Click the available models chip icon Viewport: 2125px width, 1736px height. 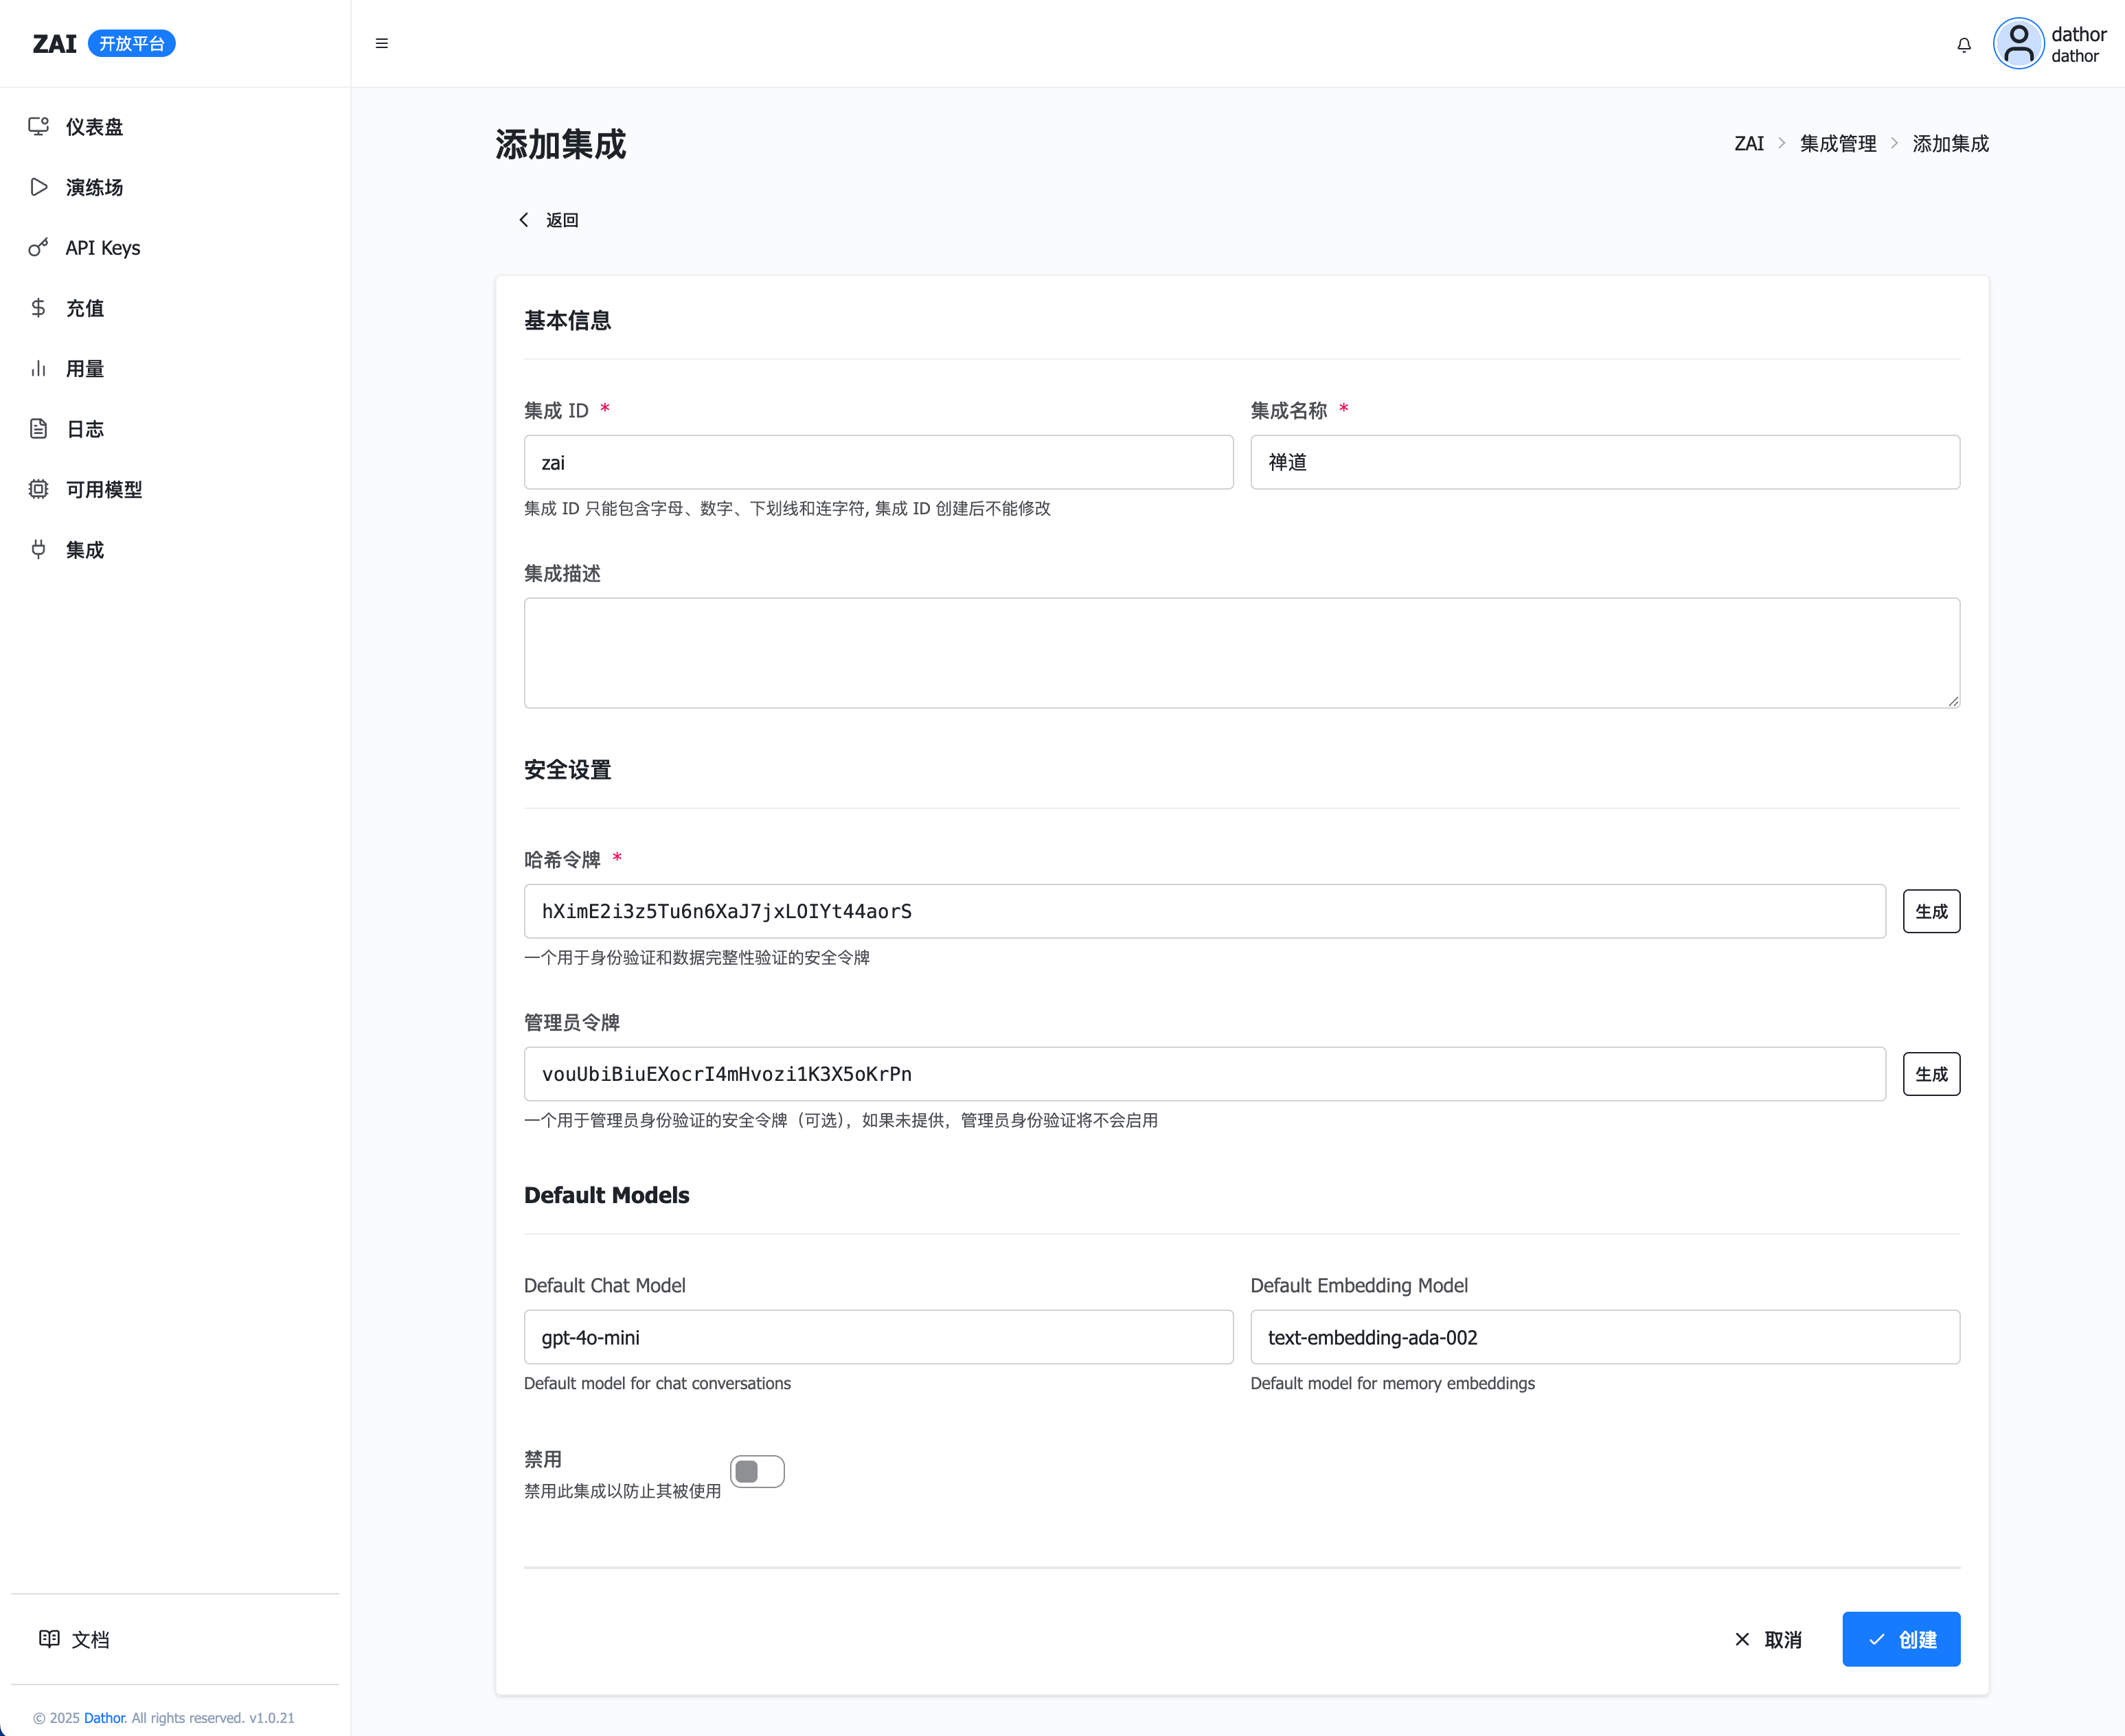tap(38, 489)
